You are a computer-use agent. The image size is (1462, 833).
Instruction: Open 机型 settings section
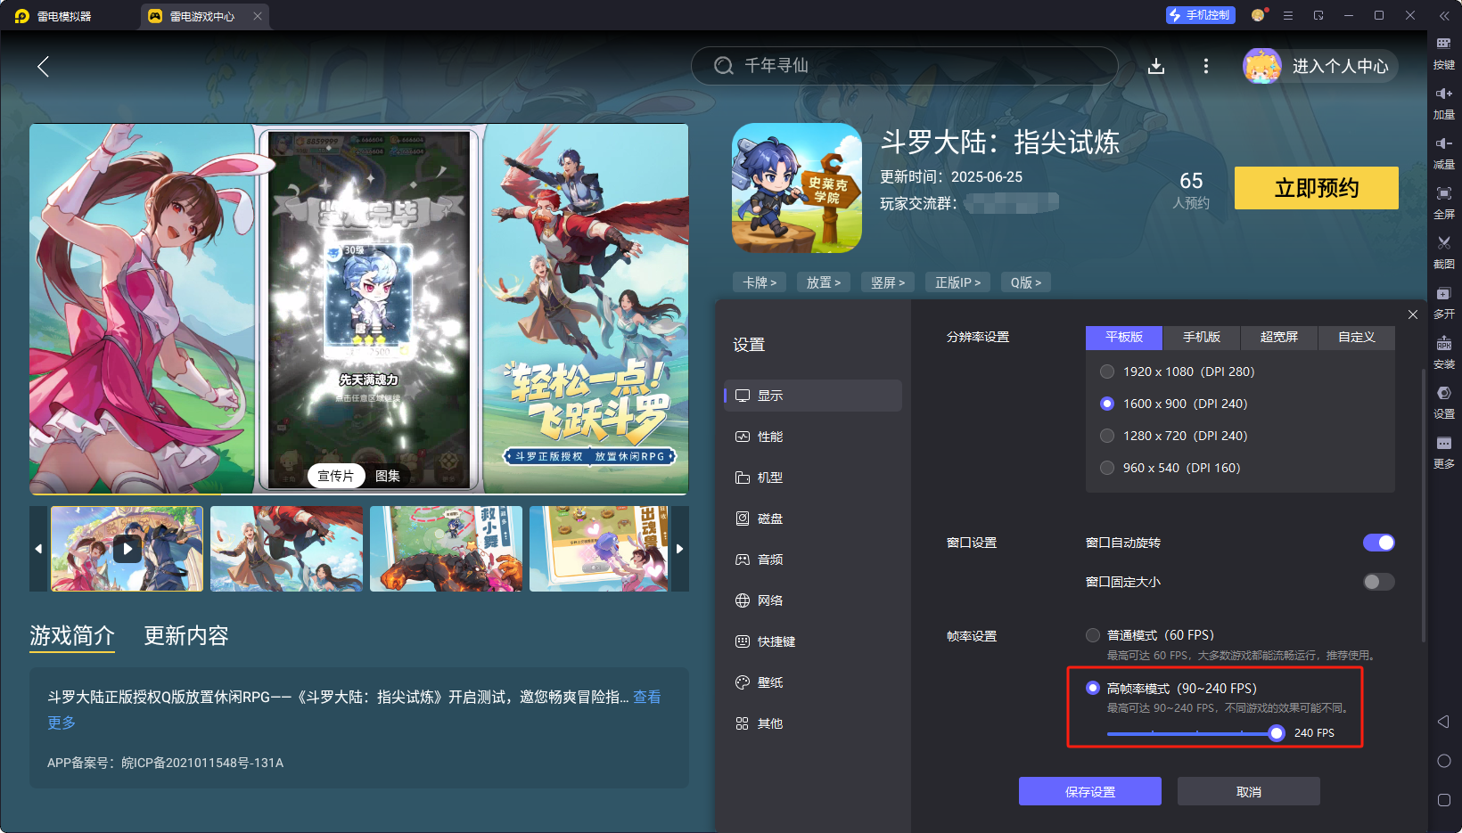pos(813,478)
